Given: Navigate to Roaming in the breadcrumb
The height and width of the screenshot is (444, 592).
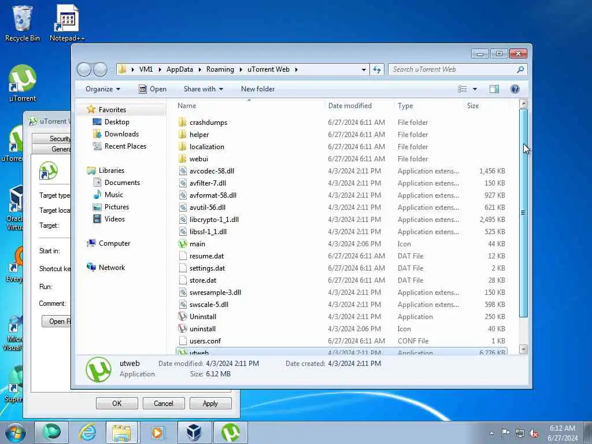Looking at the screenshot, I should tap(220, 69).
